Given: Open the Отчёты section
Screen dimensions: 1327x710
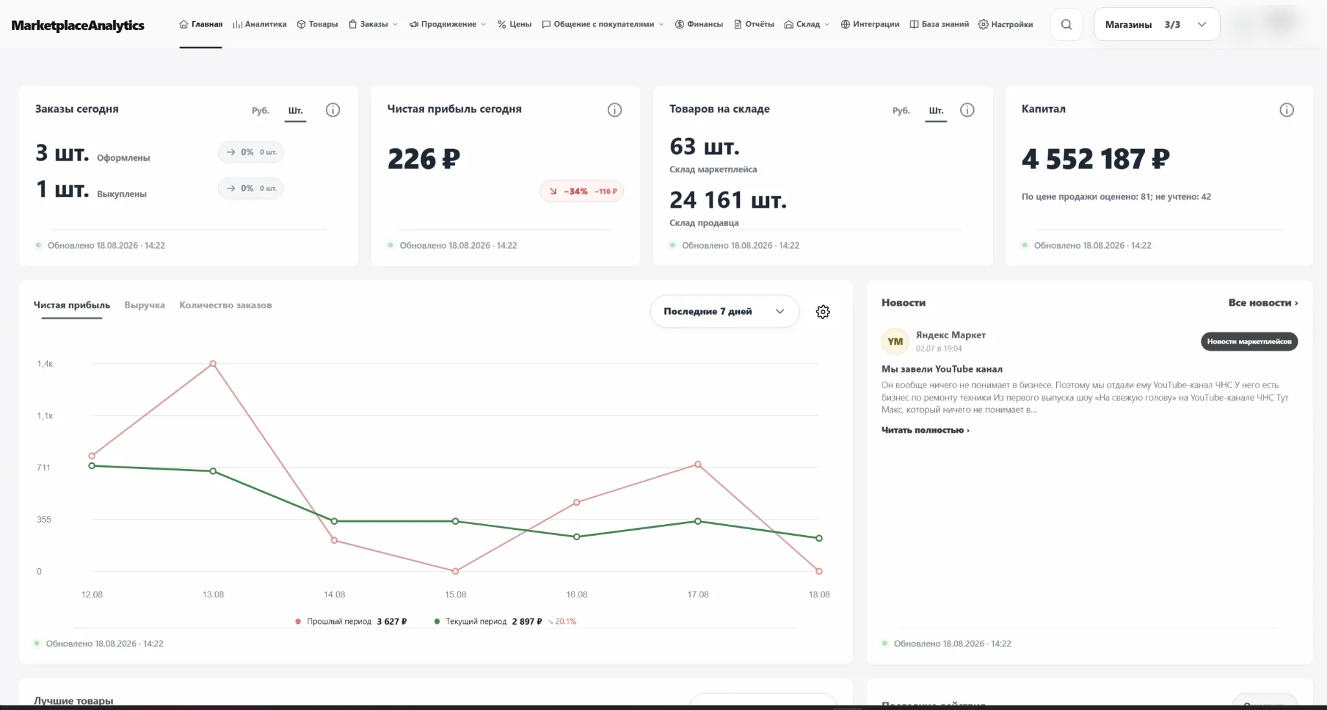Looking at the screenshot, I should pyautogui.click(x=754, y=24).
